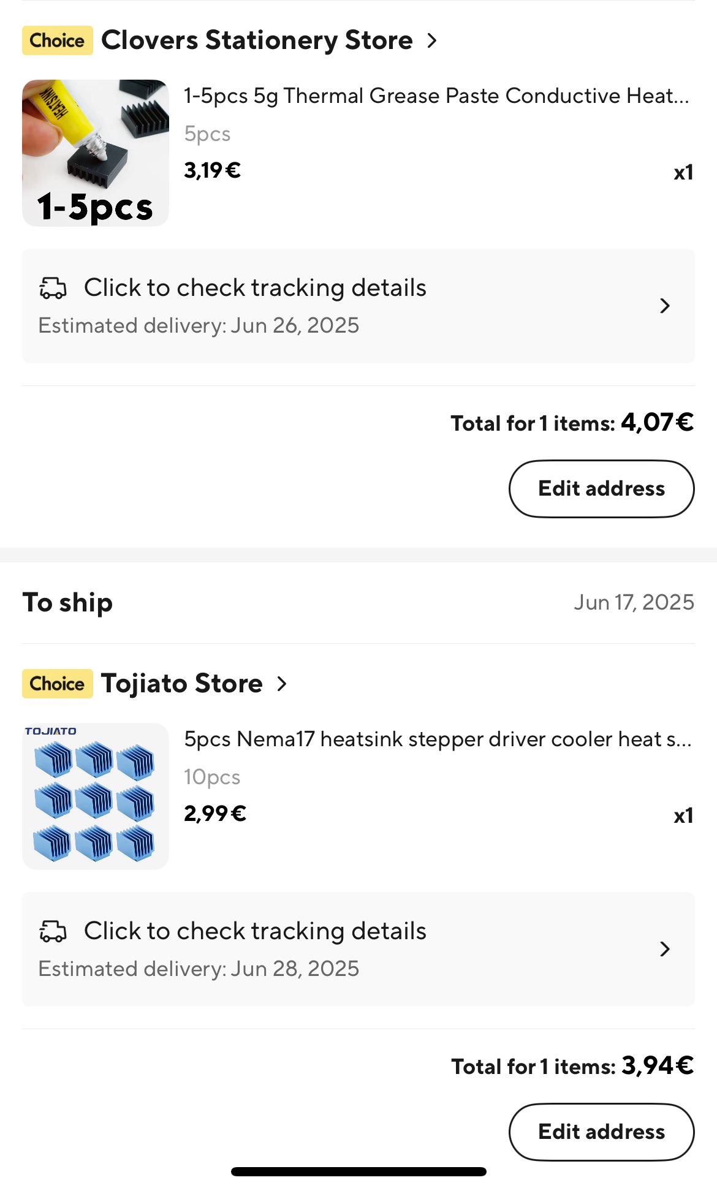
Task: Expand the Jun 28 tracking details chevron
Action: [665, 949]
